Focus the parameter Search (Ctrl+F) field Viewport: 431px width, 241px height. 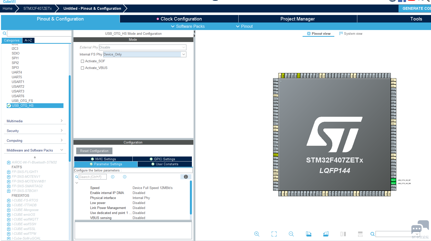point(93,177)
